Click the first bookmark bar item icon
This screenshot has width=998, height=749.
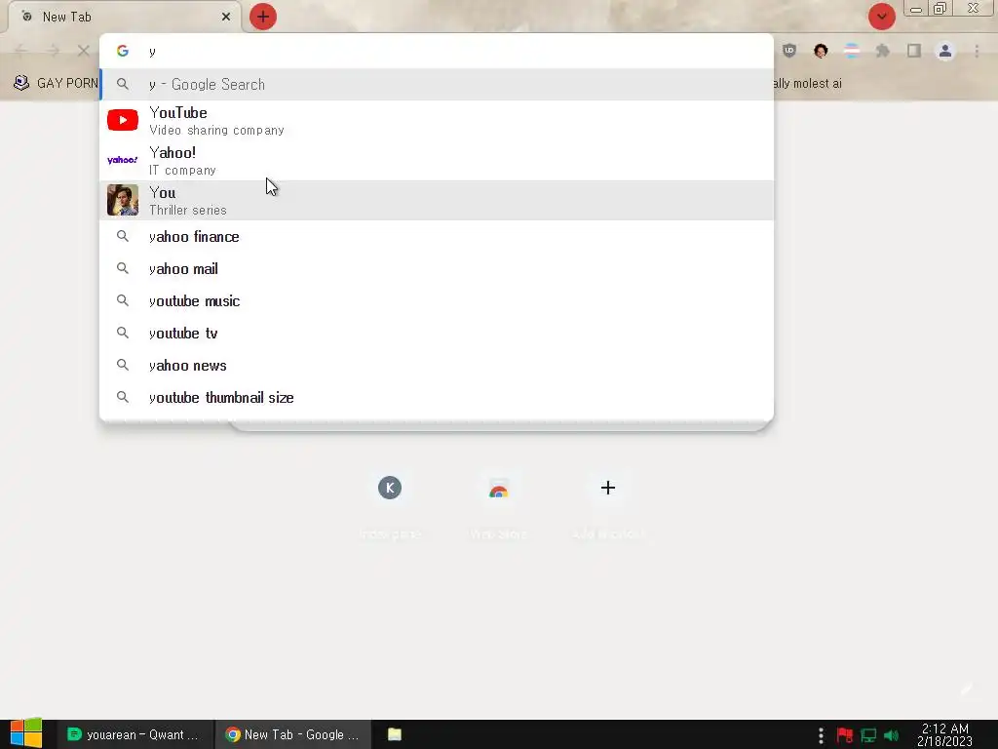21,83
